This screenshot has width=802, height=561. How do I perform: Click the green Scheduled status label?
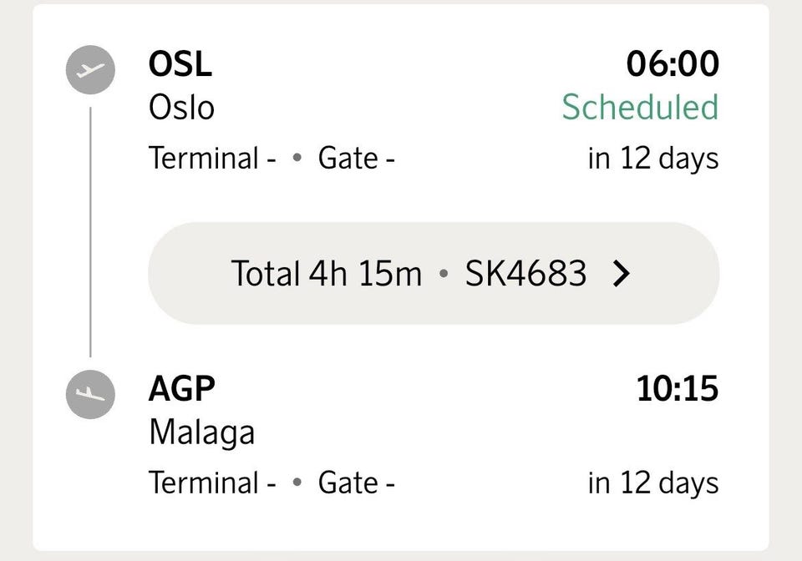pyautogui.click(x=641, y=108)
